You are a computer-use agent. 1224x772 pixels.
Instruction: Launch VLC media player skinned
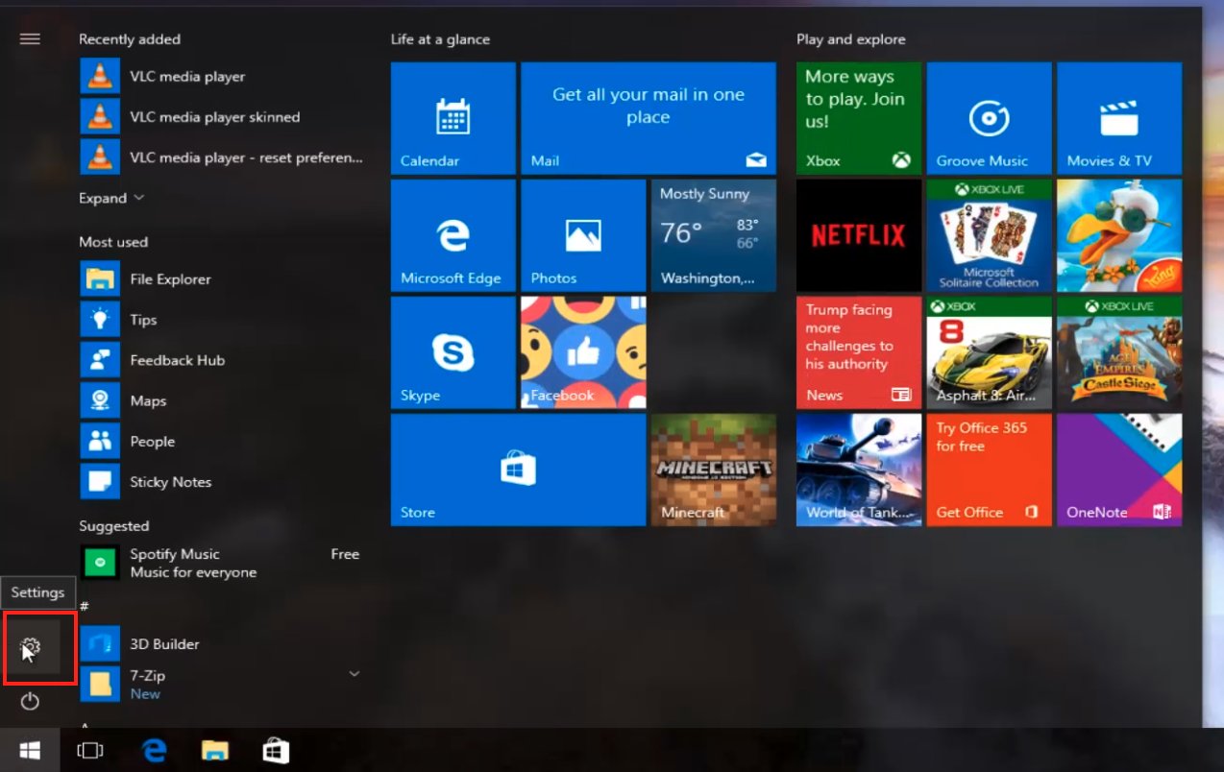point(222,116)
